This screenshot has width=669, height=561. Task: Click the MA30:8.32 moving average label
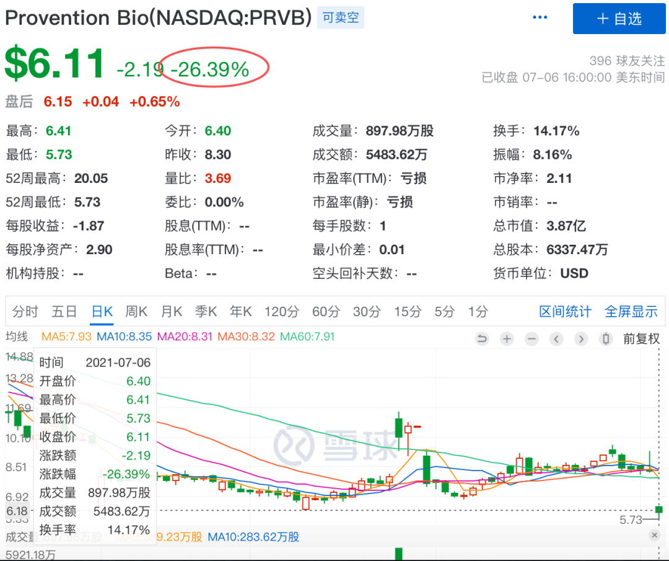246,337
